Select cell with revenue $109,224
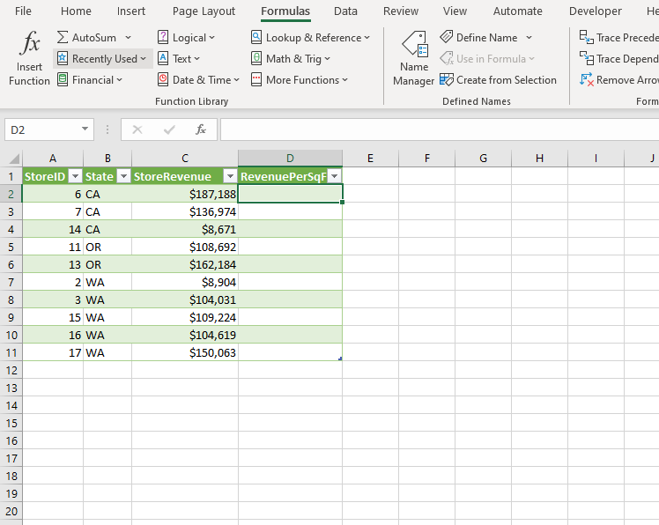 click(x=185, y=317)
